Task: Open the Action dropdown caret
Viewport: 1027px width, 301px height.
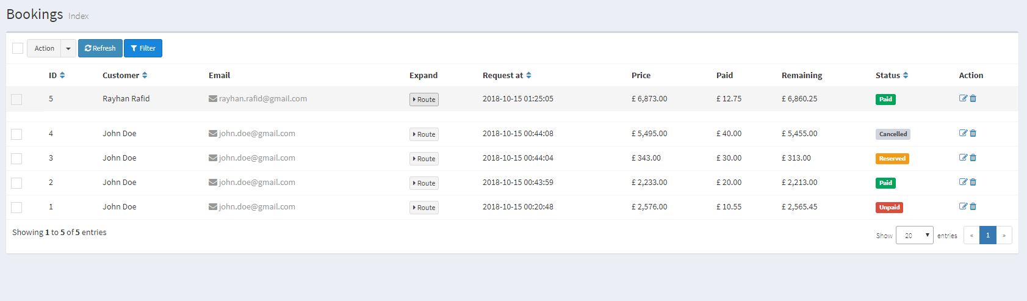Action: (68, 48)
